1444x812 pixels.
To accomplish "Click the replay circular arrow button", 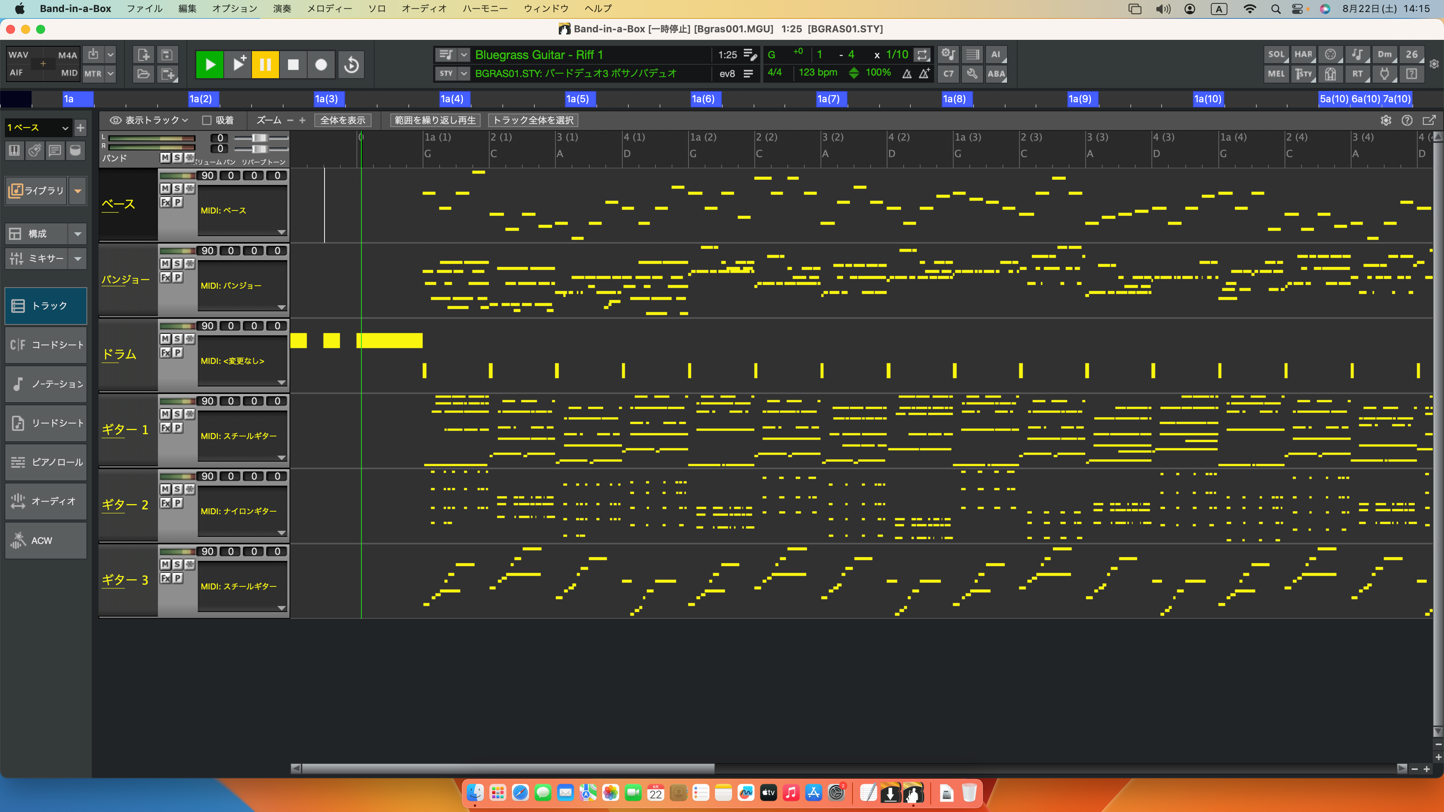I will [x=351, y=64].
